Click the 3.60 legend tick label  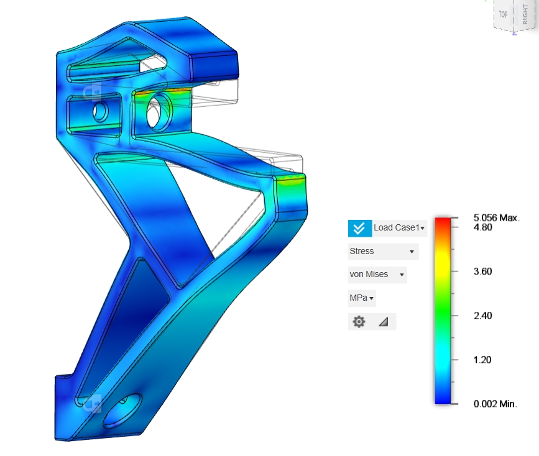(482, 271)
